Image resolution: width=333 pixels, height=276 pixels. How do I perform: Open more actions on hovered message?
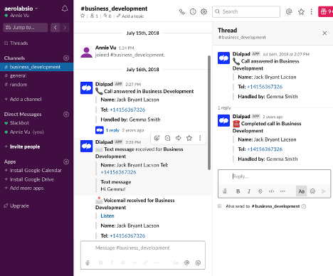point(200,138)
